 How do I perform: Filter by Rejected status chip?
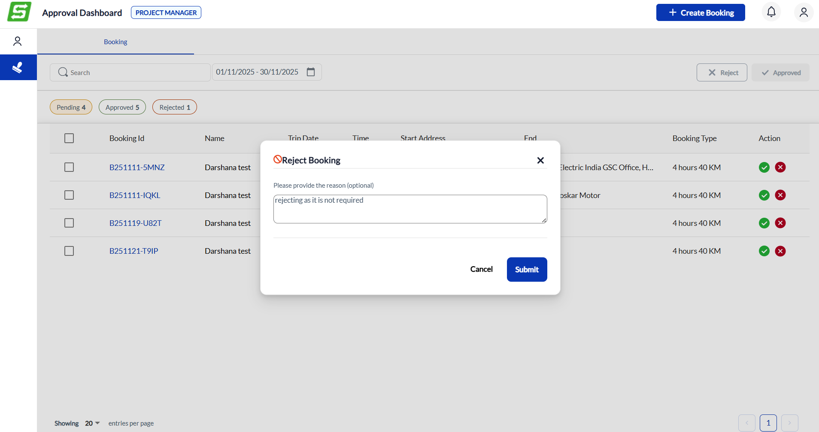[174, 107]
